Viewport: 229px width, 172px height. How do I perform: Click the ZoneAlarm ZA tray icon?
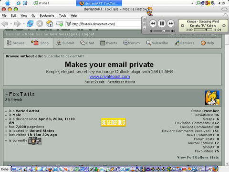tap(208, 3)
